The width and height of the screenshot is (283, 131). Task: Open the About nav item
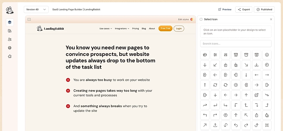[152, 29]
